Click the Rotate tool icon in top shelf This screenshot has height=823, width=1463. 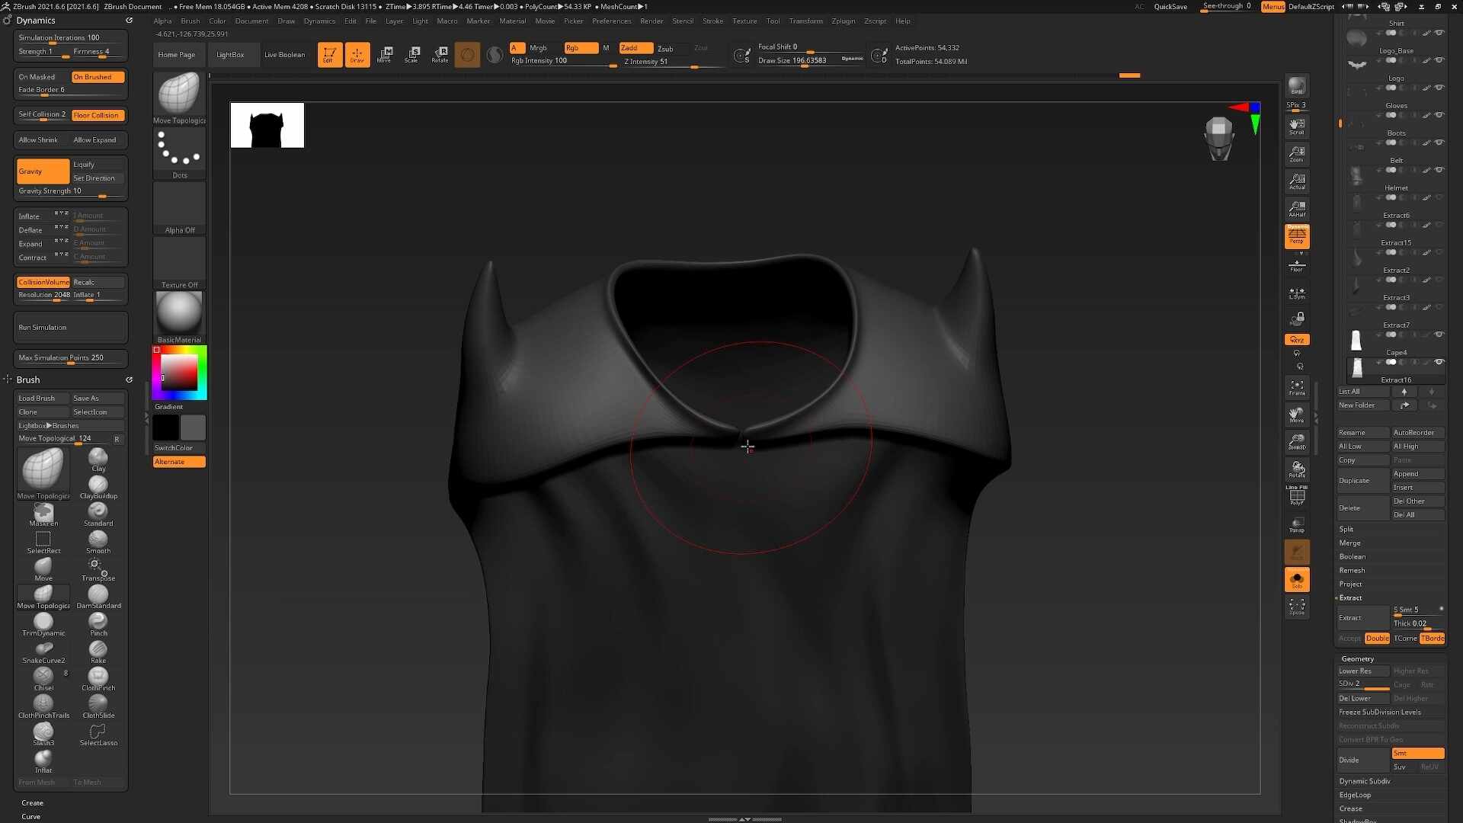pos(440,54)
